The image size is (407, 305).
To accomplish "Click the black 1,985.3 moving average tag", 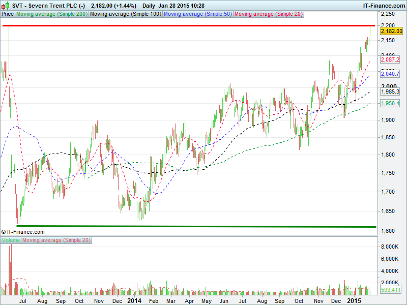I will pos(390,91).
